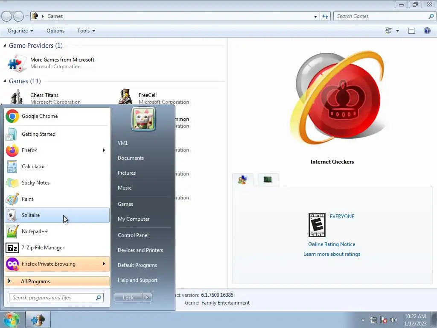The width and height of the screenshot is (437, 328).
Task: Click the Lock button
Action: click(128, 298)
